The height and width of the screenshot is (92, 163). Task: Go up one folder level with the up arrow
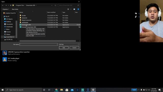11,5
